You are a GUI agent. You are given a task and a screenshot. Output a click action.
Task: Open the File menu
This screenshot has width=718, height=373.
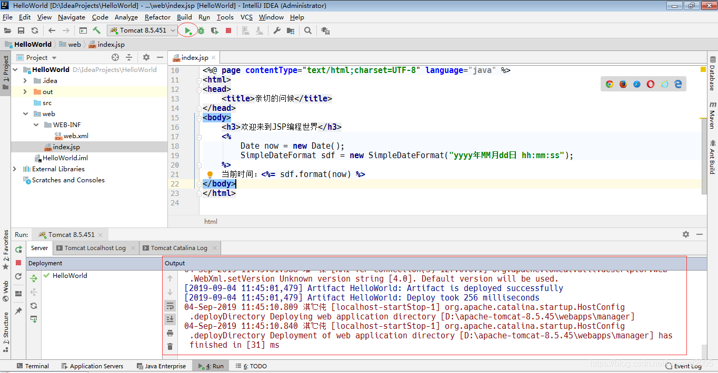click(7, 17)
